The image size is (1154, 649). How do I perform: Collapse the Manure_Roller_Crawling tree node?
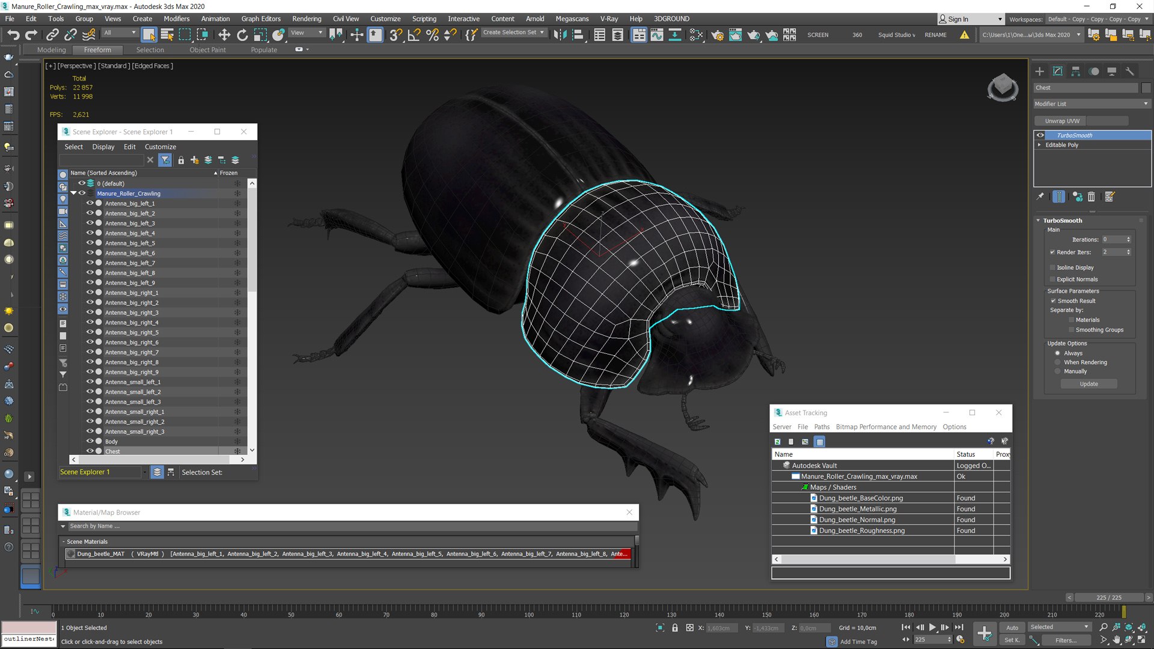click(x=73, y=193)
